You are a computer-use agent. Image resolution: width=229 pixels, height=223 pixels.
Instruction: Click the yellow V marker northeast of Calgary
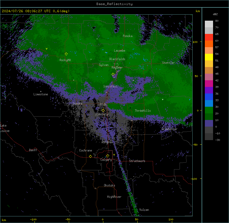click(114, 155)
